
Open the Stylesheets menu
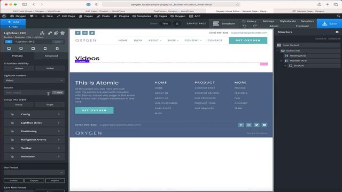point(287,21)
